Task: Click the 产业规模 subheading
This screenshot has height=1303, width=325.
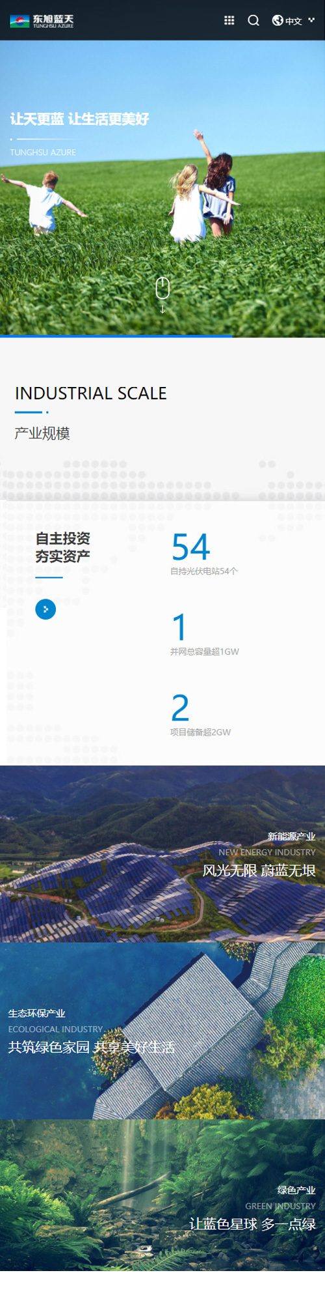Action: (x=42, y=433)
